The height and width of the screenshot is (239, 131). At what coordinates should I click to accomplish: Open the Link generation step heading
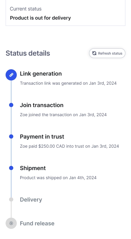coord(41,73)
